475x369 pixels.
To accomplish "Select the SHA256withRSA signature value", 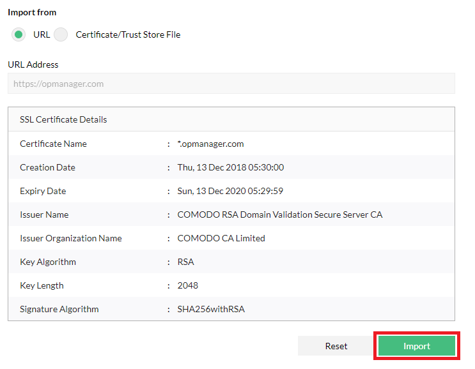I will pyautogui.click(x=211, y=309).
